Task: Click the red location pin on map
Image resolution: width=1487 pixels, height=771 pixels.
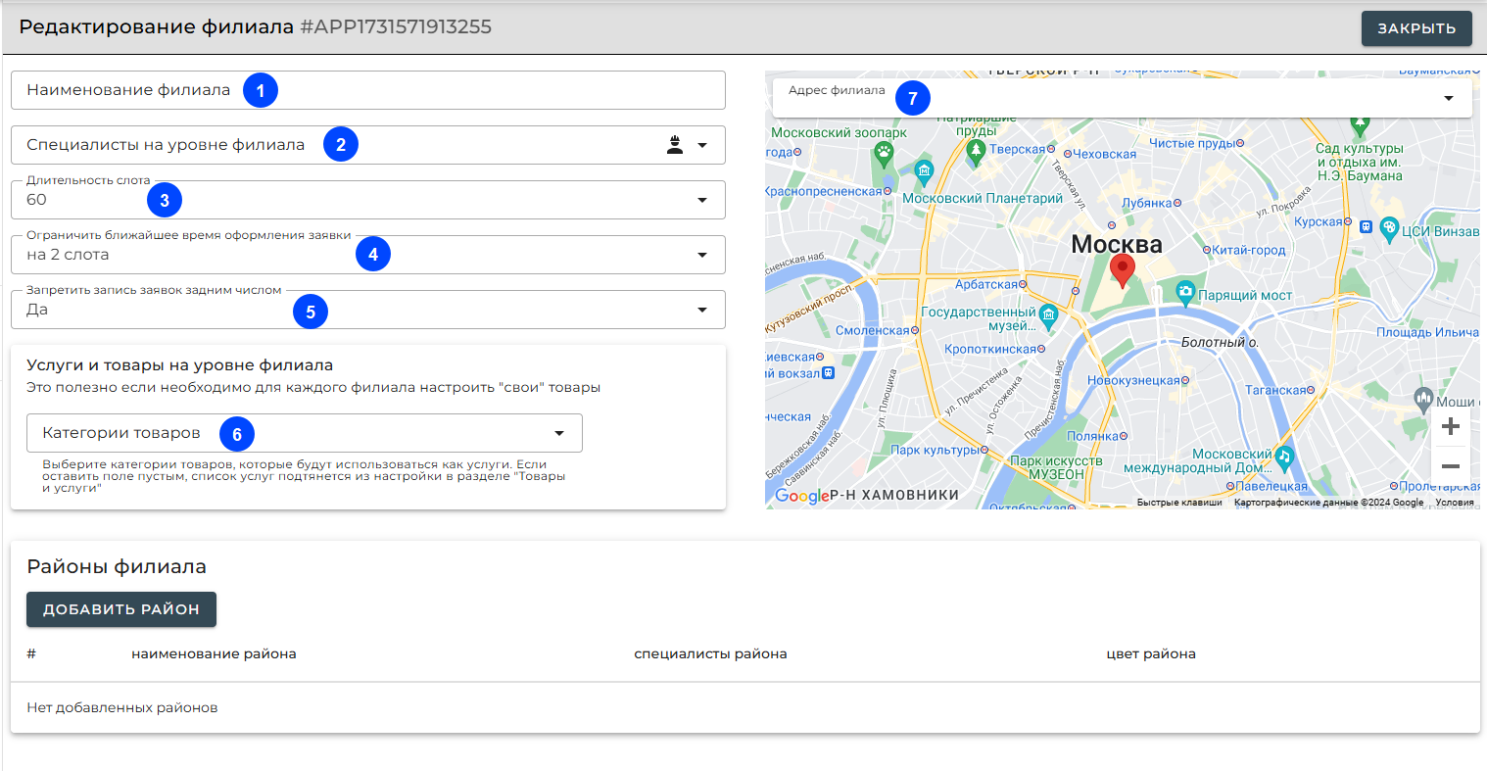Action: pos(1123,270)
